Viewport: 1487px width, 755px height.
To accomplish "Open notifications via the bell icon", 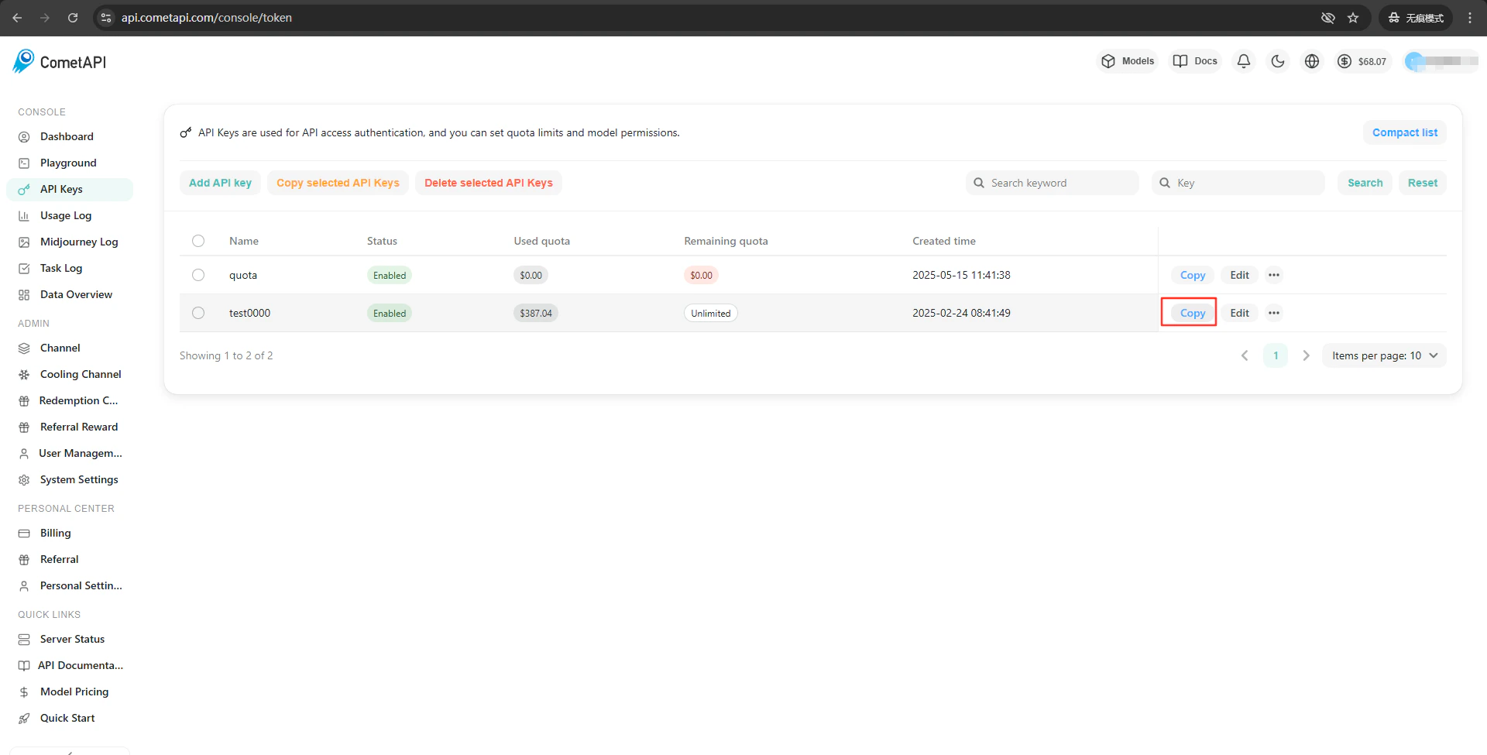I will click(1243, 60).
